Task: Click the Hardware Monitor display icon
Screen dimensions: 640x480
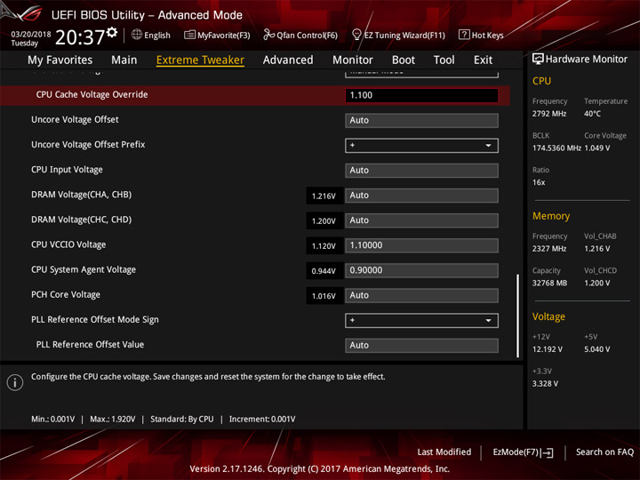Action: click(538, 60)
